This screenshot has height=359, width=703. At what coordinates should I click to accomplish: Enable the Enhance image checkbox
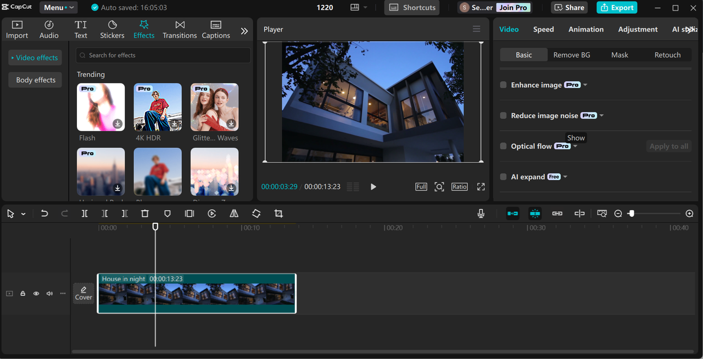pyautogui.click(x=503, y=85)
